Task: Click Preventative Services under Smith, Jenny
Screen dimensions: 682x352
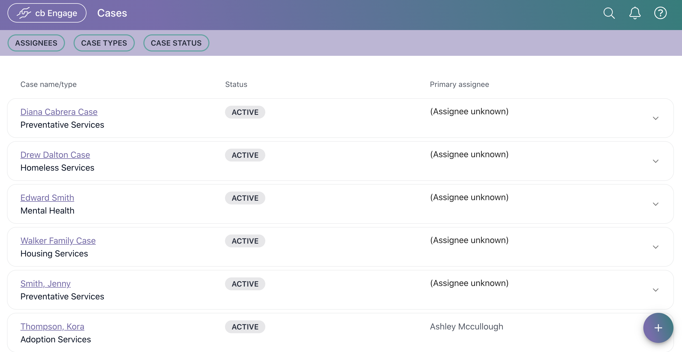Action: (x=62, y=296)
